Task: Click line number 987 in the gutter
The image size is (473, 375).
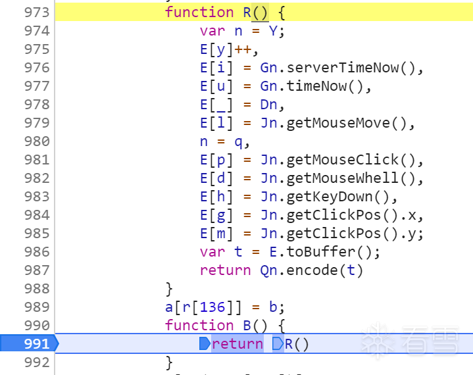Action: [x=37, y=270]
